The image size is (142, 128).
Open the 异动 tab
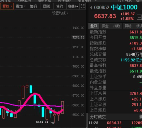(x=128, y=26)
